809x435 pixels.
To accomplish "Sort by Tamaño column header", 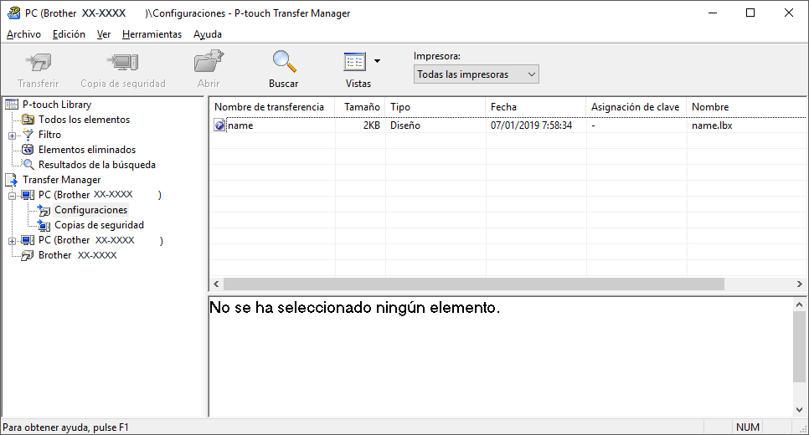I will 359,107.
